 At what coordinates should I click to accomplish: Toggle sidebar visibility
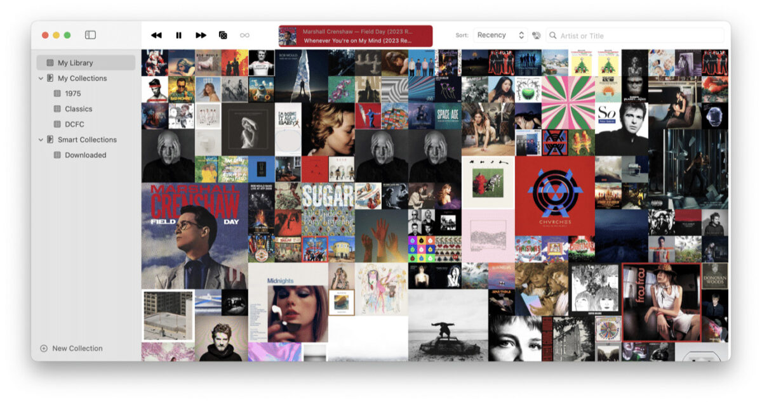click(x=90, y=35)
